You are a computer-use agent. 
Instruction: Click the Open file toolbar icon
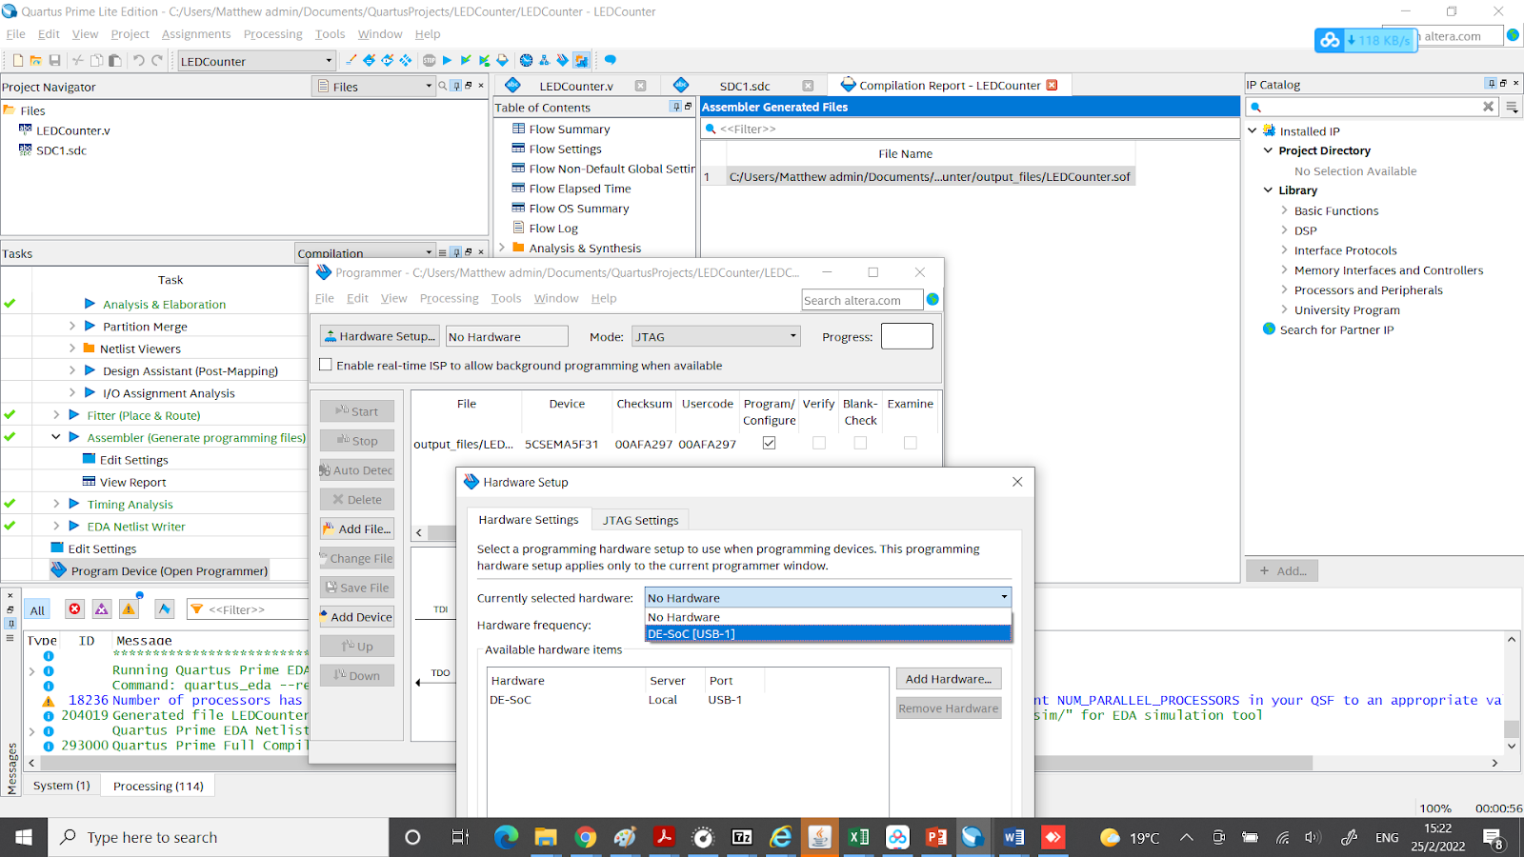(x=35, y=60)
